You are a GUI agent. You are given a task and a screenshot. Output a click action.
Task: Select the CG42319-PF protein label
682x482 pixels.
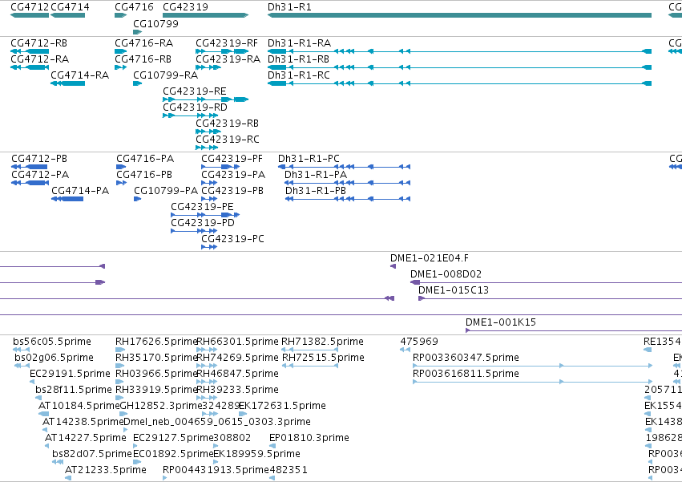(x=232, y=159)
